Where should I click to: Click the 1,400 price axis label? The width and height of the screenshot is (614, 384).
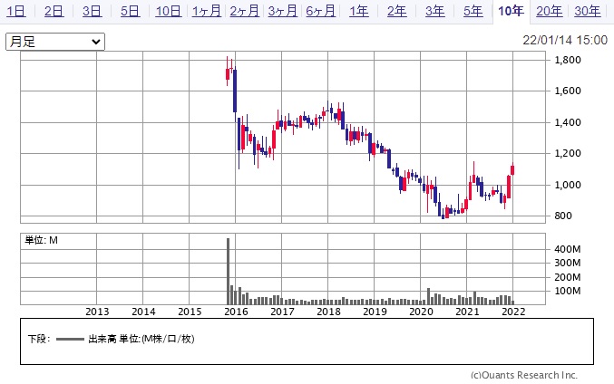568,122
